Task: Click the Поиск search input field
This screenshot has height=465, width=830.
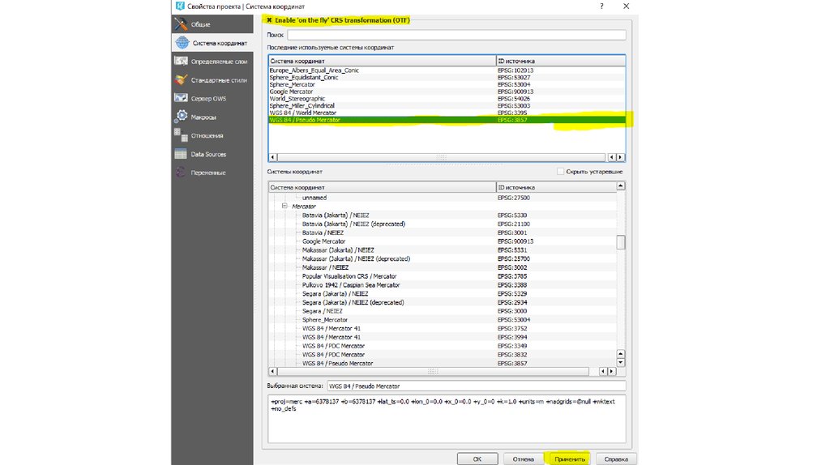Action: click(x=456, y=35)
